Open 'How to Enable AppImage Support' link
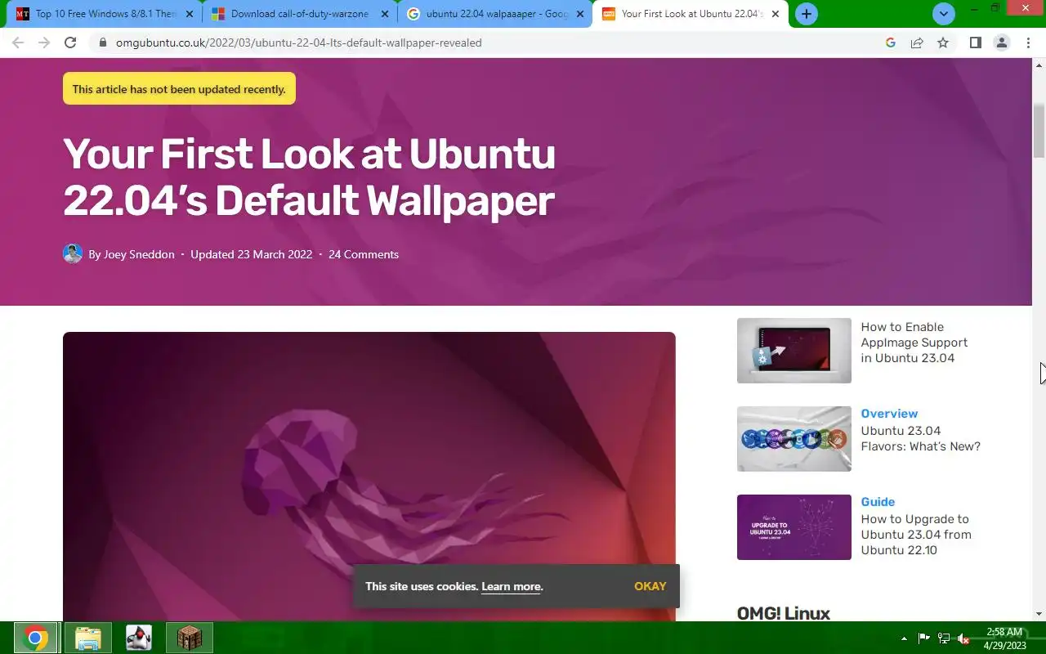Screen dimensions: 1046x654 pyautogui.click(x=914, y=343)
